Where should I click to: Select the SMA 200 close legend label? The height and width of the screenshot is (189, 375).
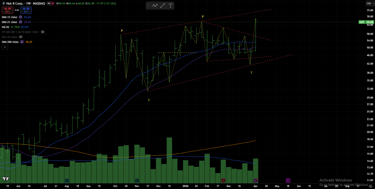[9, 42]
